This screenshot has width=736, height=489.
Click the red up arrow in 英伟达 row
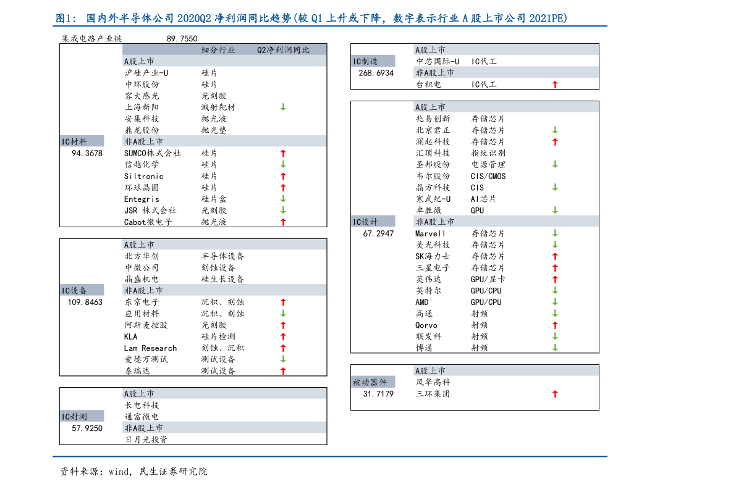click(x=555, y=279)
